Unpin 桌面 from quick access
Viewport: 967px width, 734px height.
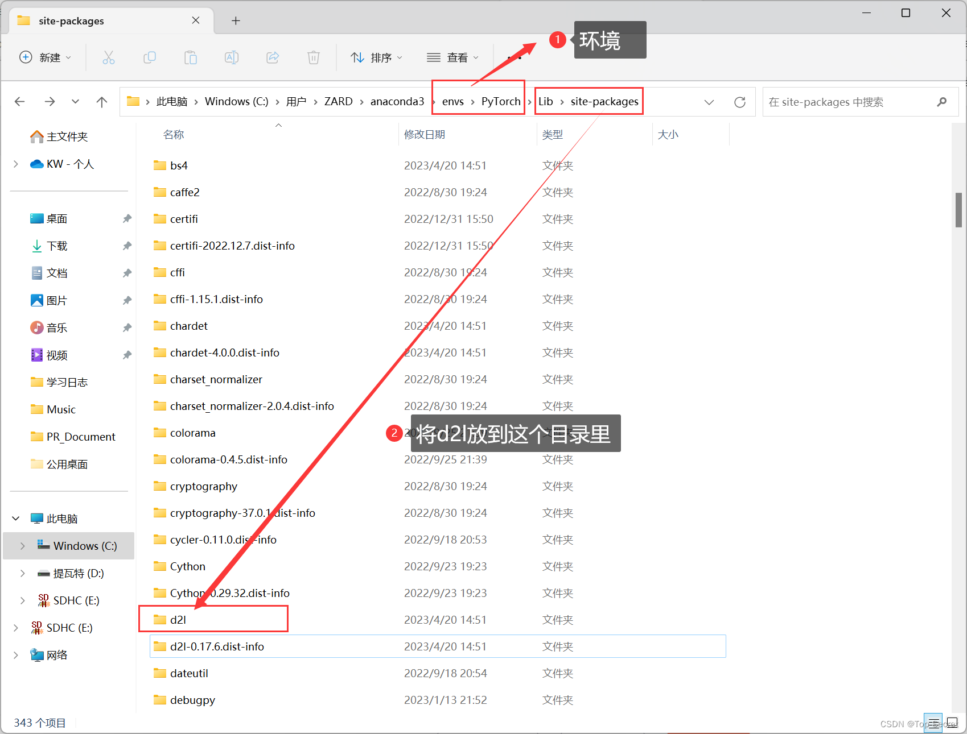point(126,218)
